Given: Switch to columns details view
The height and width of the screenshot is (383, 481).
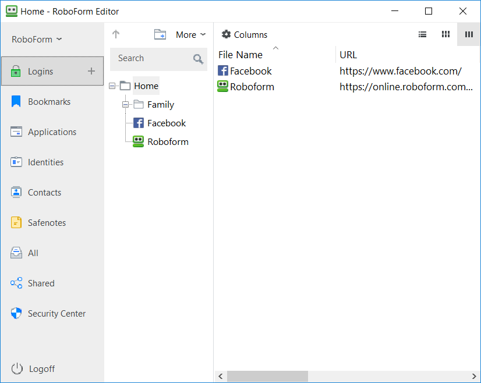Looking at the screenshot, I should point(468,34).
